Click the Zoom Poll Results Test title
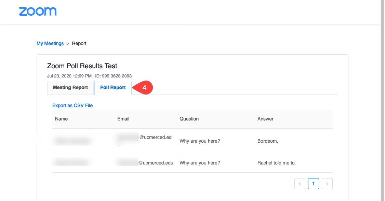 (x=82, y=66)
